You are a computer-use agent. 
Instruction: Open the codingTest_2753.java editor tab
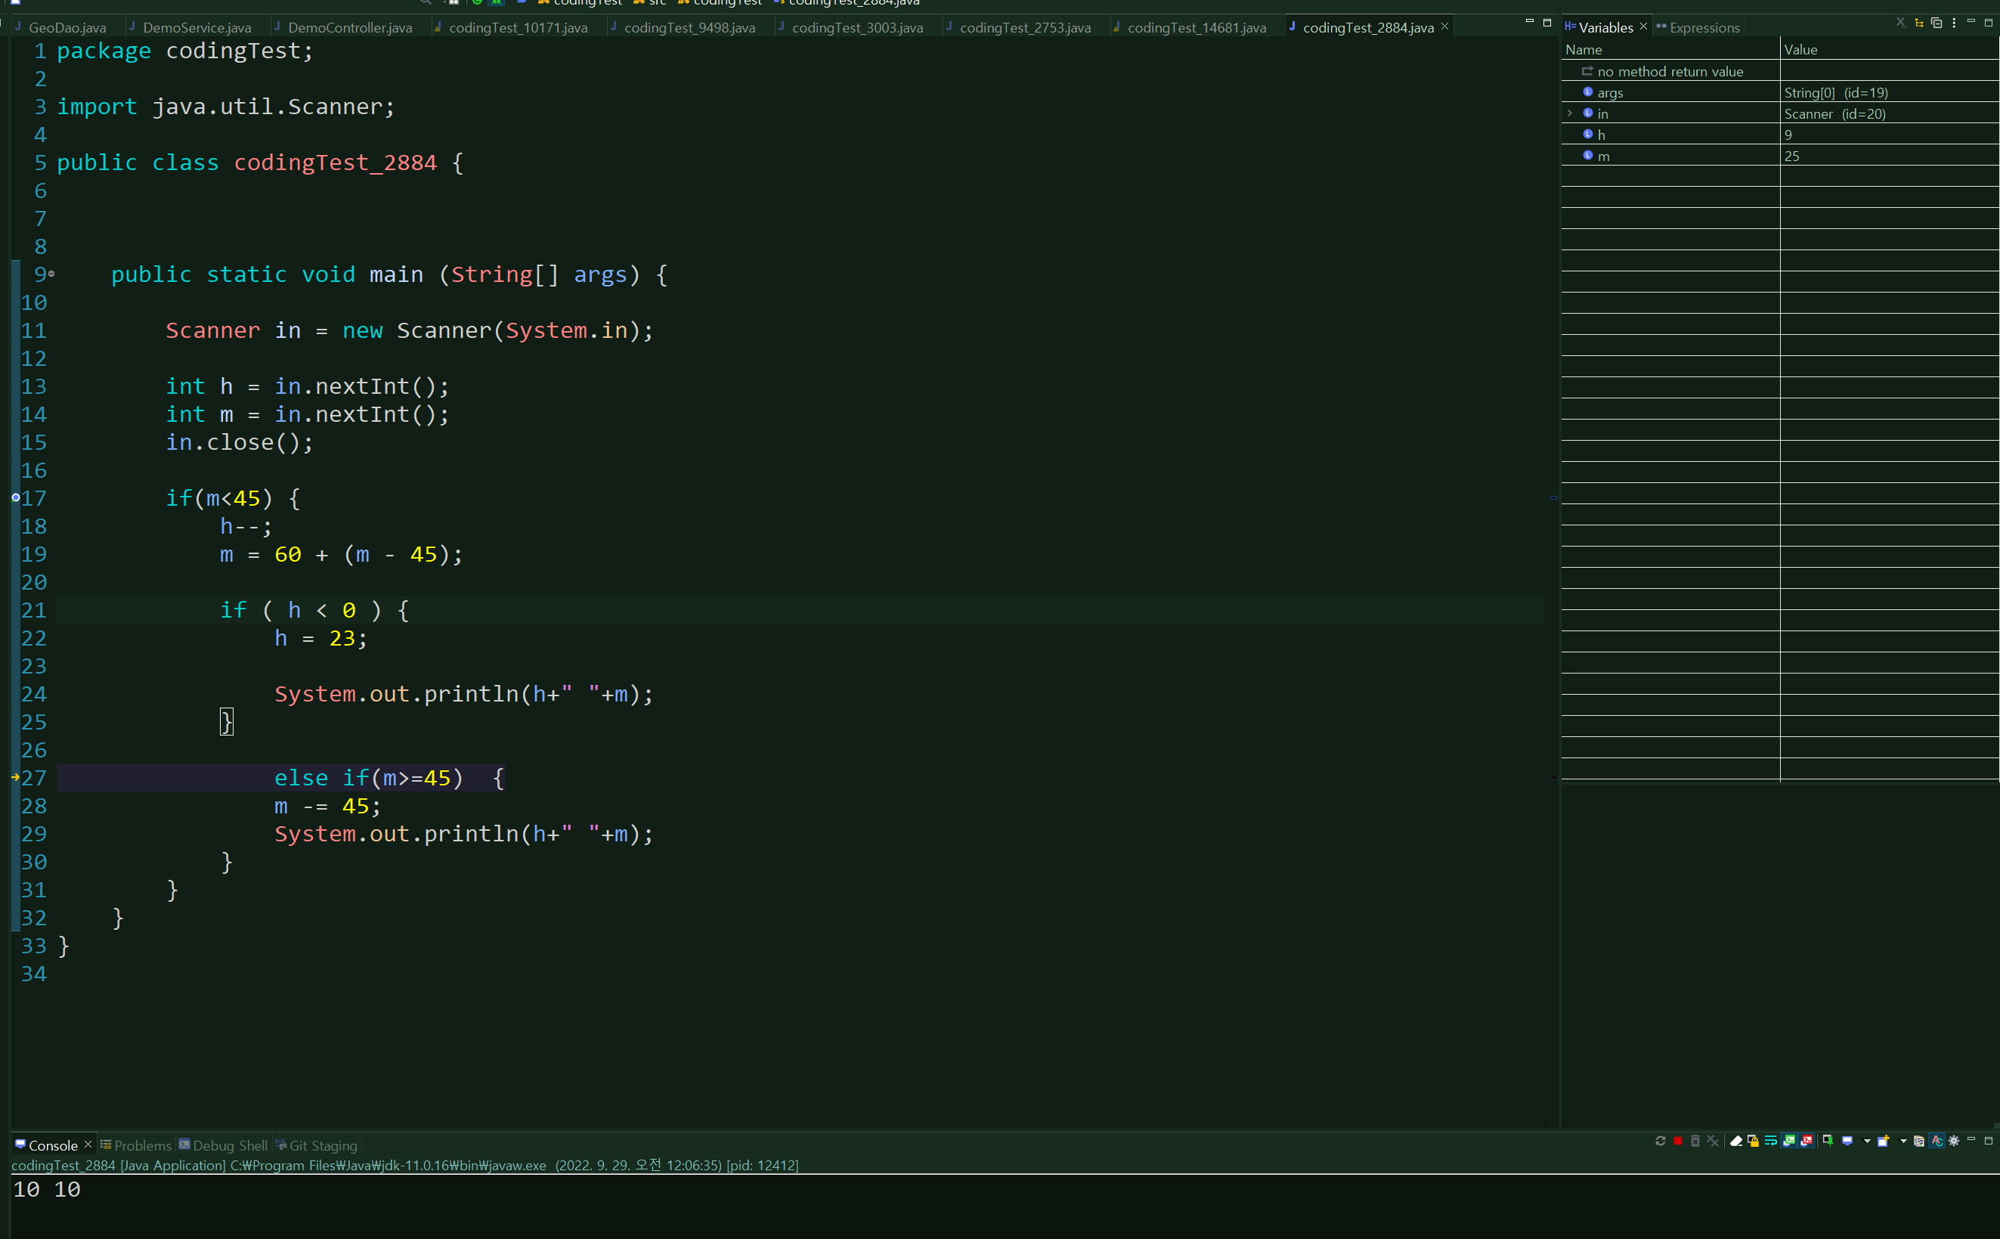coord(1024,28)
